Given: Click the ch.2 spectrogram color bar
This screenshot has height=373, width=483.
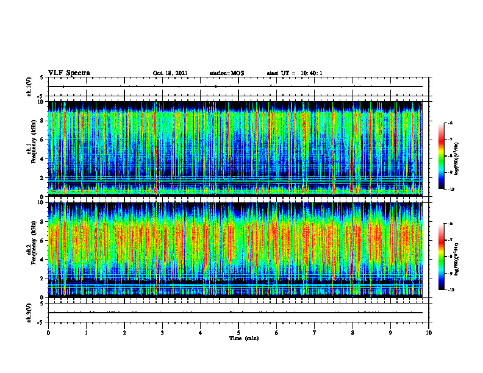Looking at the screenshot, I should (441, 257).
